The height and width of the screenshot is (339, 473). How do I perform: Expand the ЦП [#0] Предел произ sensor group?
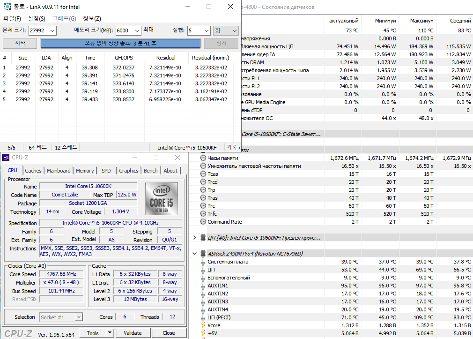coord(194,237)
